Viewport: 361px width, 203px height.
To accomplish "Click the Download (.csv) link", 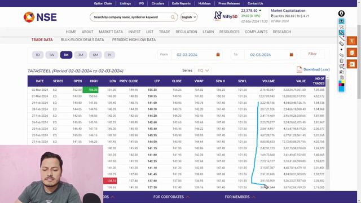I will click(316, 69).
